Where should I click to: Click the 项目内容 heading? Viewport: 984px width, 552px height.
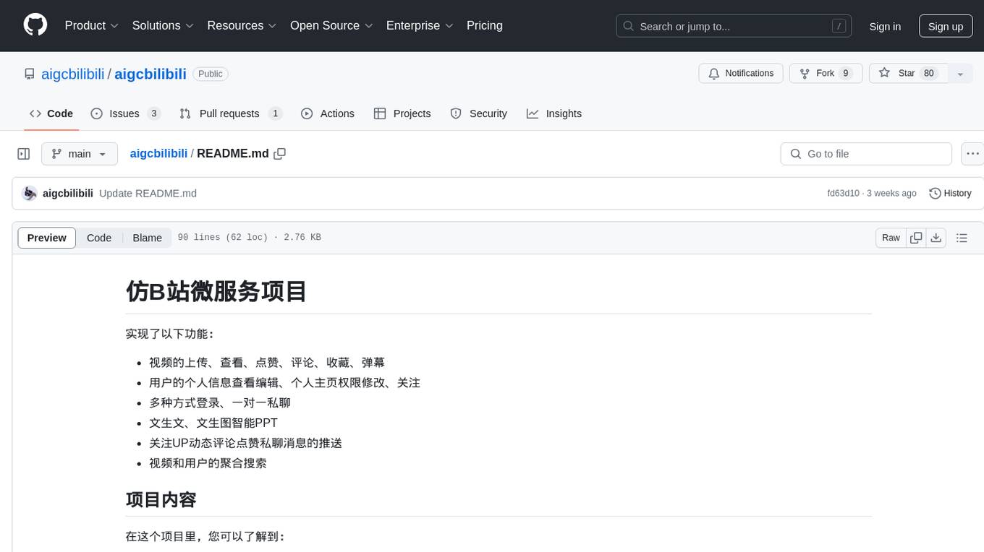pos(161,499)
